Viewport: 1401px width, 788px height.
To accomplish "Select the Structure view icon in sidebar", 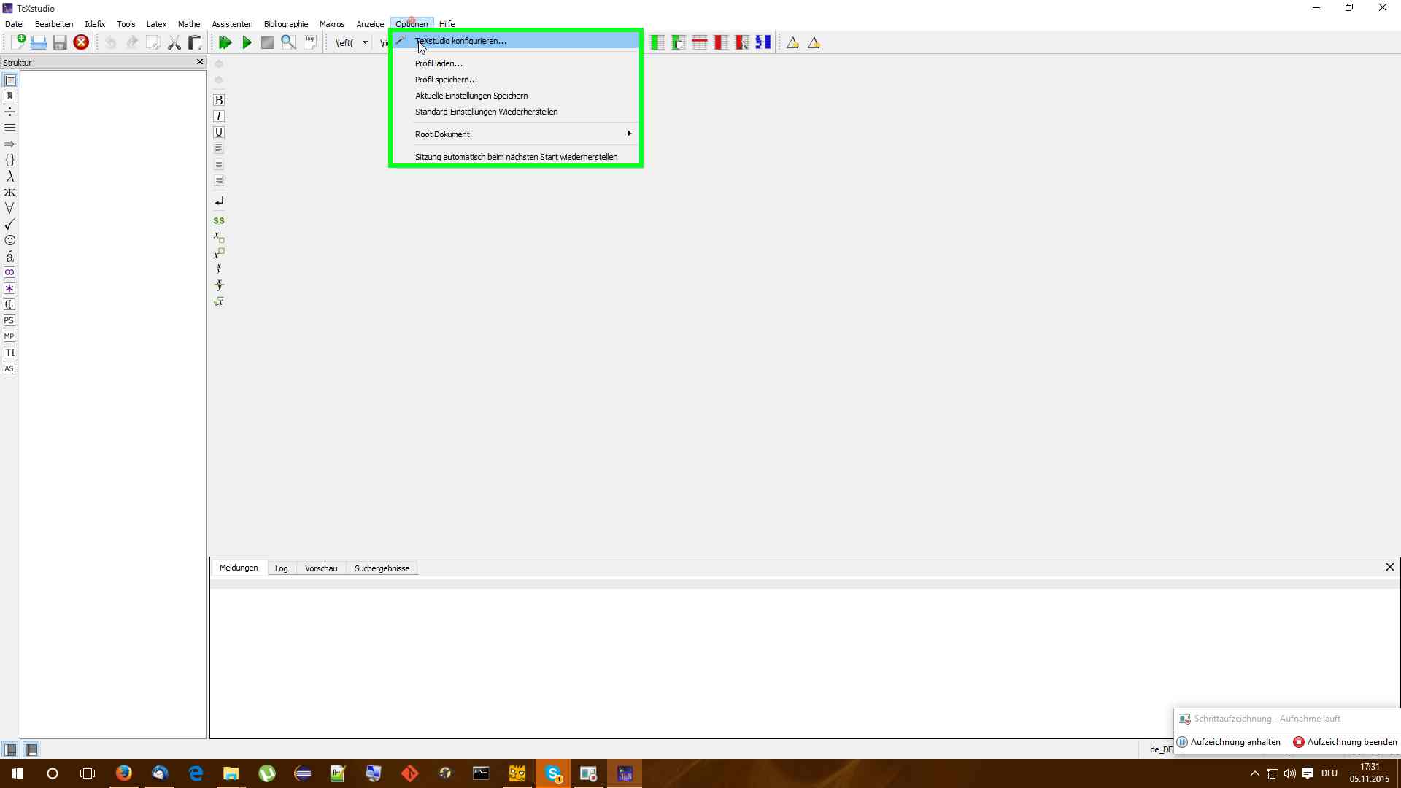I will [x=9, y=80].
